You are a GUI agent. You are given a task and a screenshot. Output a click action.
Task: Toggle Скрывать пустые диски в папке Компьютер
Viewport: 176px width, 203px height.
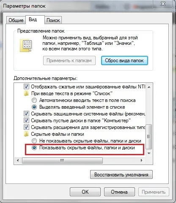pyautogui.click(x=26, y=121)
